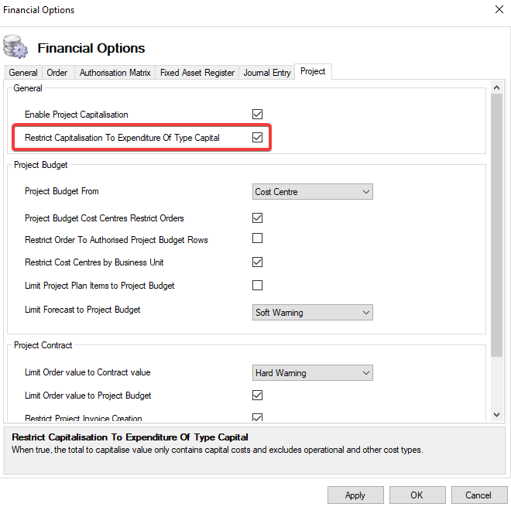
Task: Click the Apply button
Action: (x=355, y=495)
